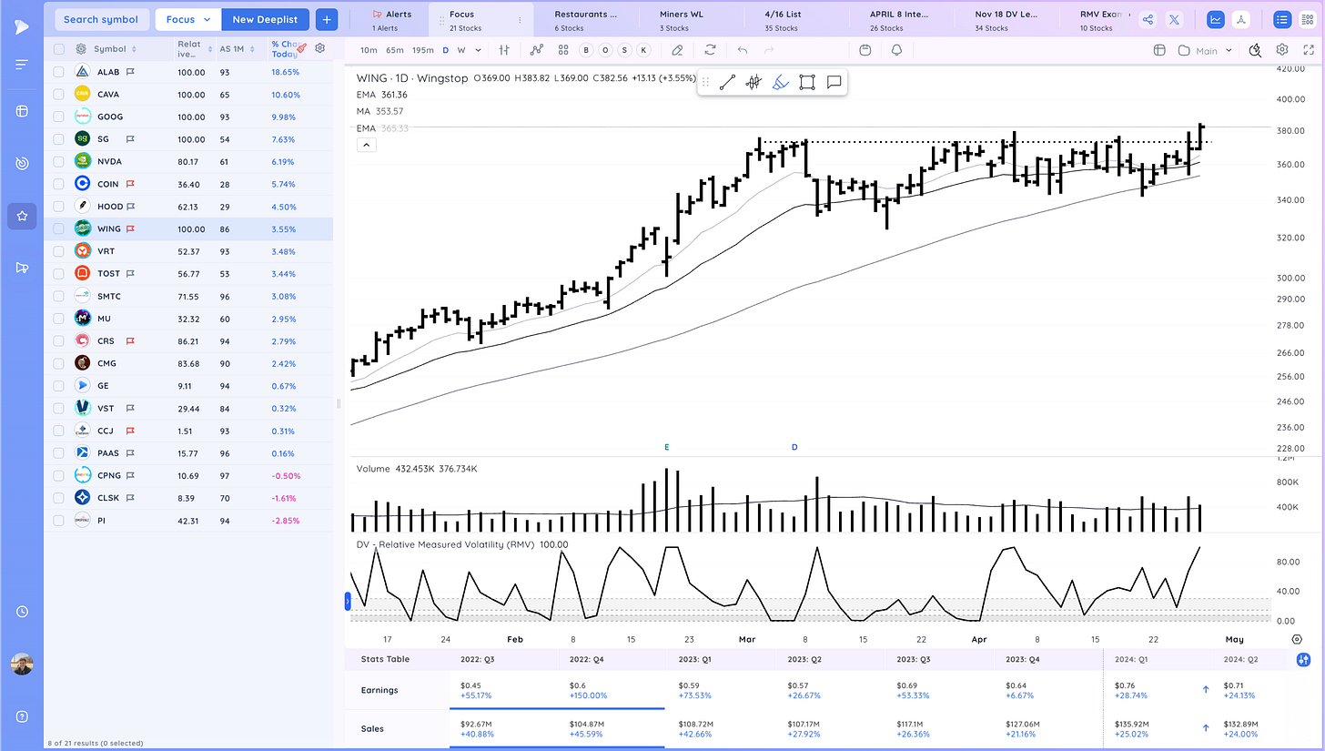Click the red broom clear-sort icon
Image resolution: width=1325 pixels, height=751 pixels.
[301, 47]
